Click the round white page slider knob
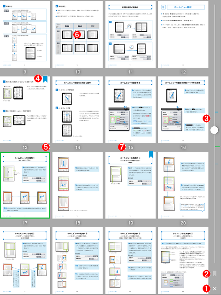Viewport: 221px width, 295px height. click(x=214, y=130)
